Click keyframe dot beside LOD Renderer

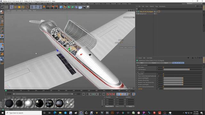(x=137, y=70)
